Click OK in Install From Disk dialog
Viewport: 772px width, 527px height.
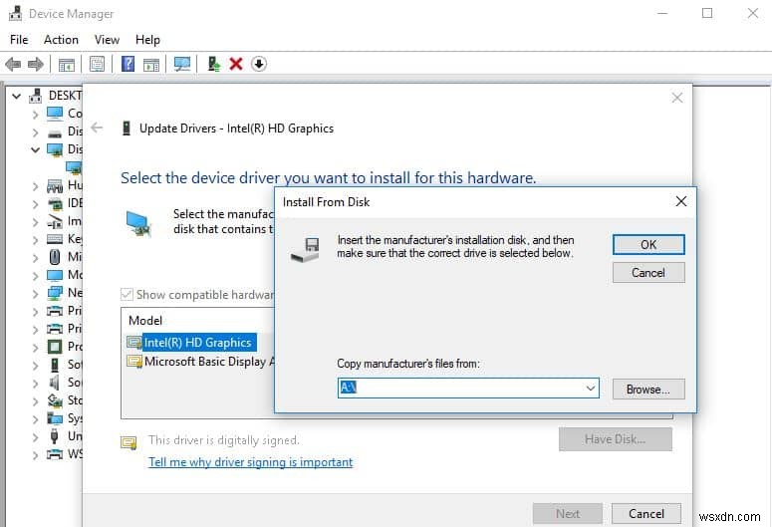648,244
